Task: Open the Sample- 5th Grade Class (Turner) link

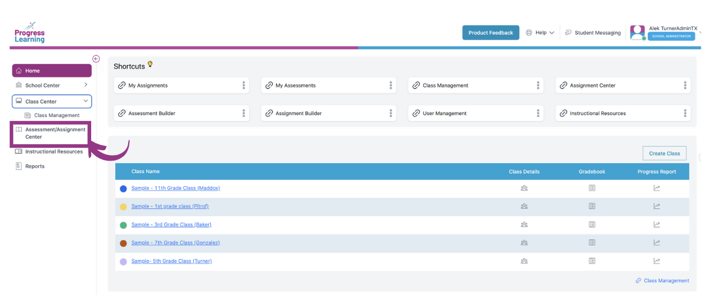Action: click(171, 261)
